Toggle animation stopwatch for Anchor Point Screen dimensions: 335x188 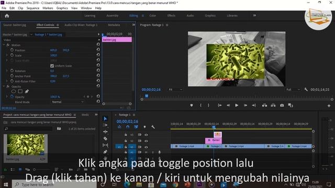click(12, 76)
